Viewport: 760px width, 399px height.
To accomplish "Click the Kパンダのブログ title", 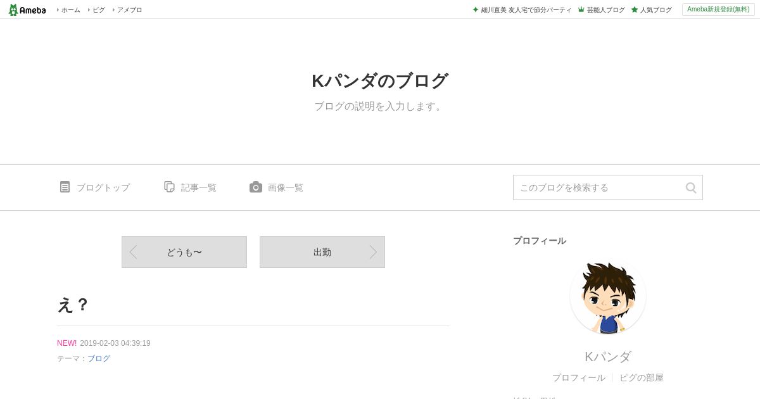I will 380,81.
